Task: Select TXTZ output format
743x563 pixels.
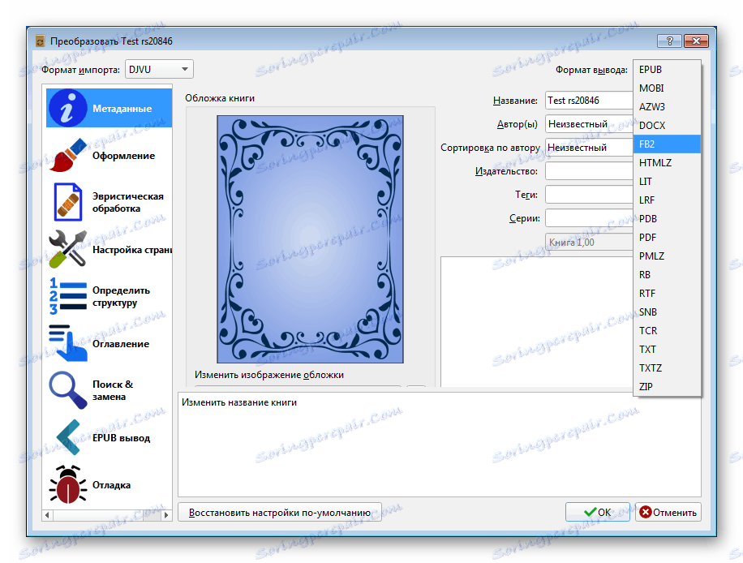Action: 667,367
